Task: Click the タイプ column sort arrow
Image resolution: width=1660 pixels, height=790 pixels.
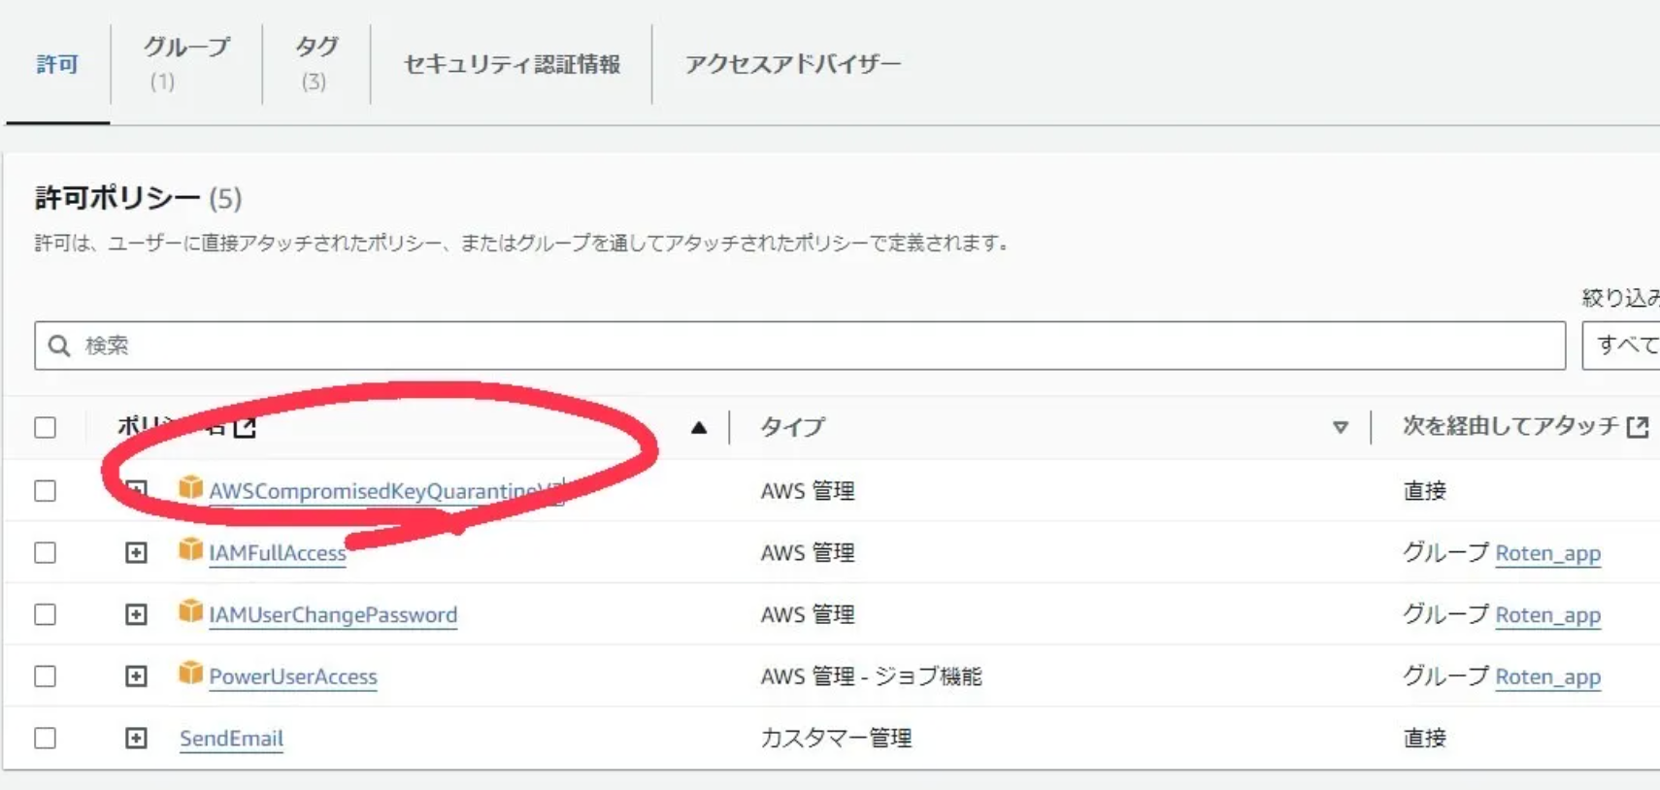Action: 1341,428
